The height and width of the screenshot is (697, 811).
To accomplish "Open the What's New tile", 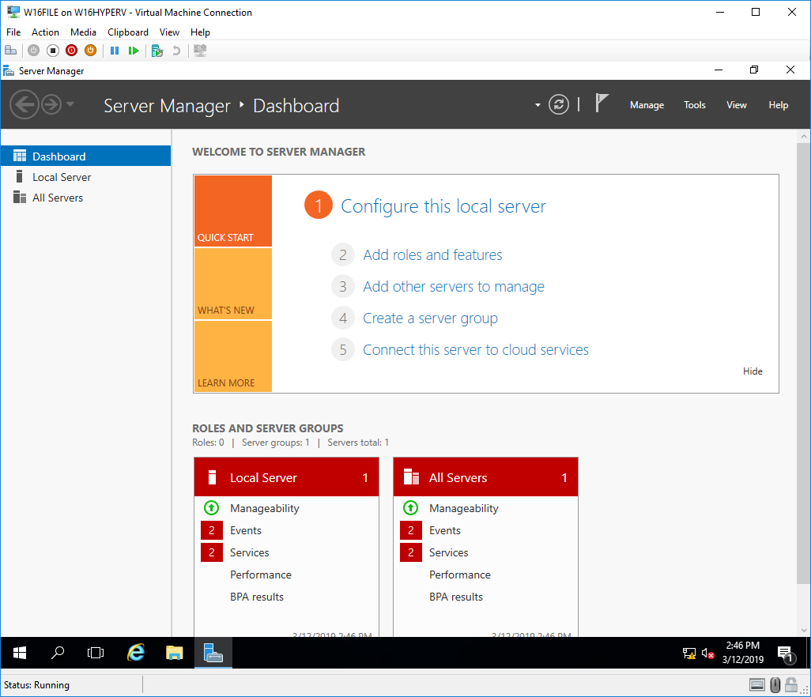I will pos(233,284).
